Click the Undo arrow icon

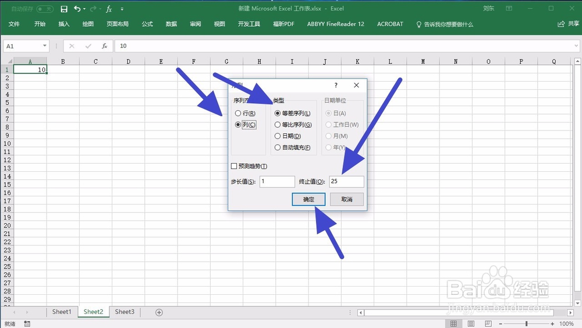(x=77, y=9)
